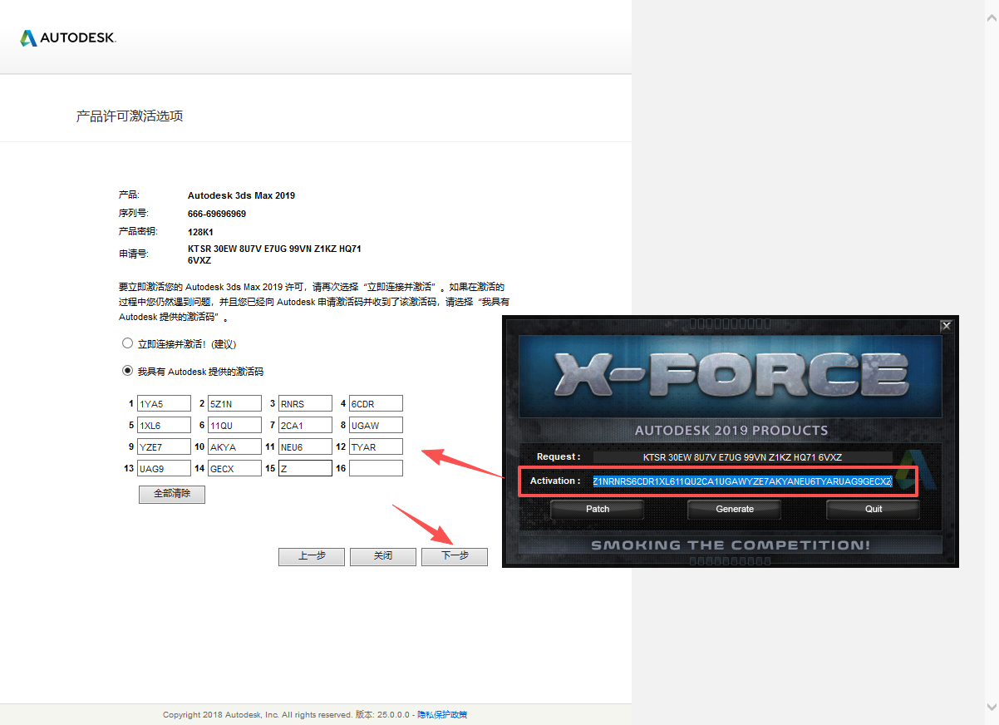This screenshot has height=725, width=999.
Task: Click the Request field in X-Force
Action: click(x=742, y=457)
